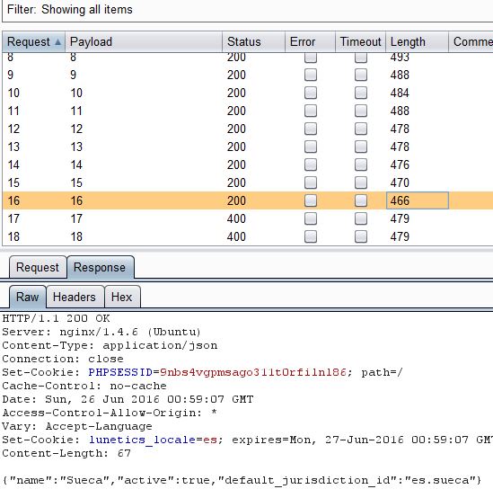The width and height of the screenshot is (493, 498).
Task: Toggle Error checkbox in row 15
Action: pos(311,182)
